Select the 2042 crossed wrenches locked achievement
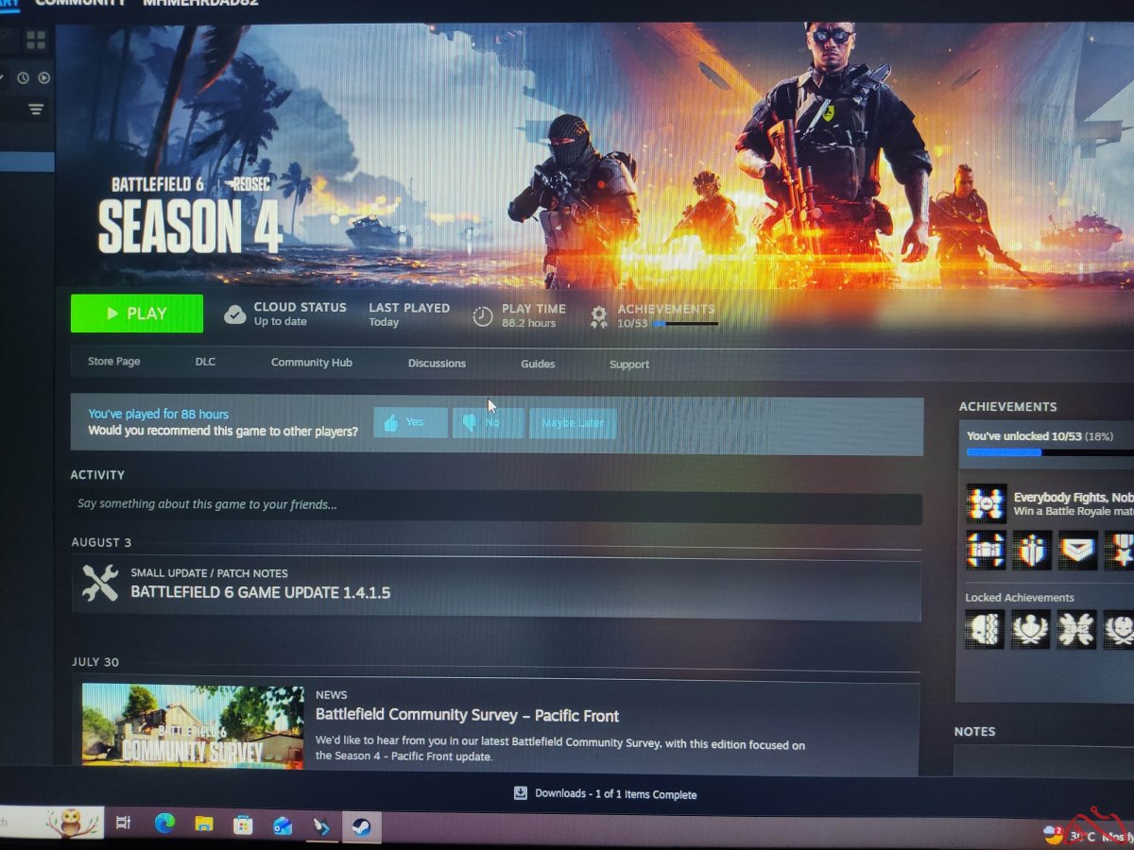Viewport: 1134px width, 850px height. tap(1076, 629)
